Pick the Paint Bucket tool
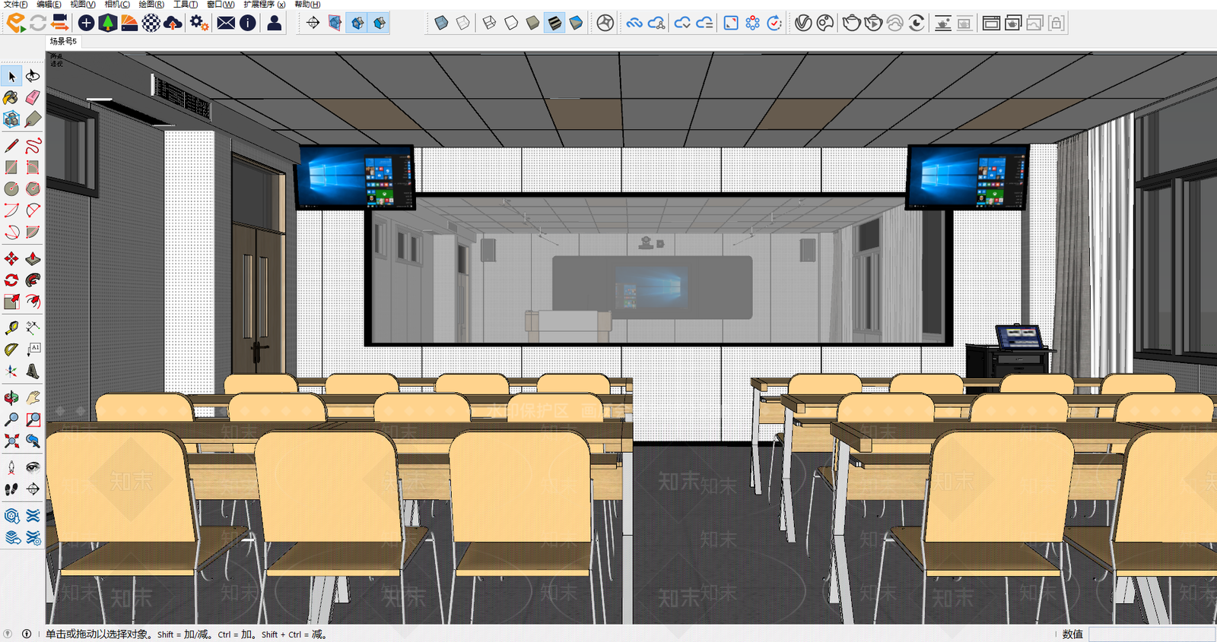The height and width of the screenshot is (642, 1217). 11,98
